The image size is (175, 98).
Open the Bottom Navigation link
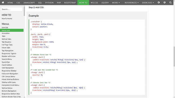(9, 91)
